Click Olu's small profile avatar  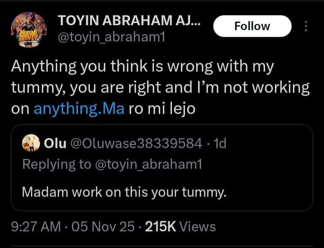[31, 143]
